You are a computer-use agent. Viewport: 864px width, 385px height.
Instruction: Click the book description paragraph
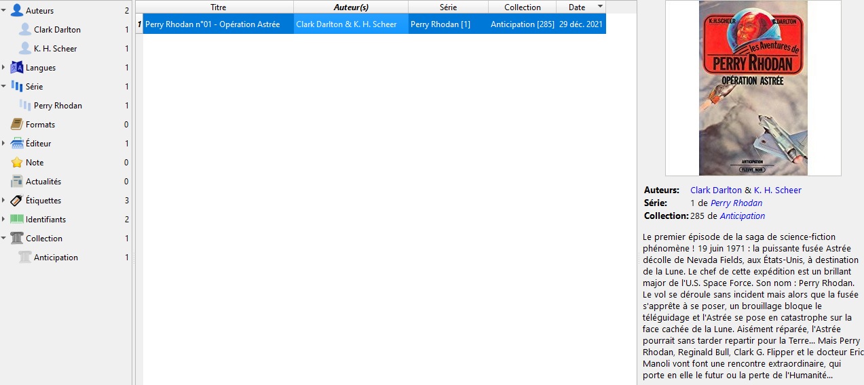(753, 306)
